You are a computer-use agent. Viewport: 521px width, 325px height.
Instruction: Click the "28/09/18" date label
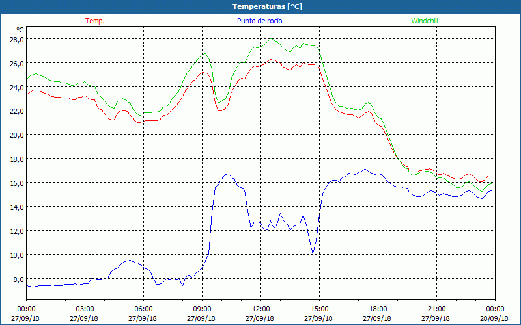(494, 318)
